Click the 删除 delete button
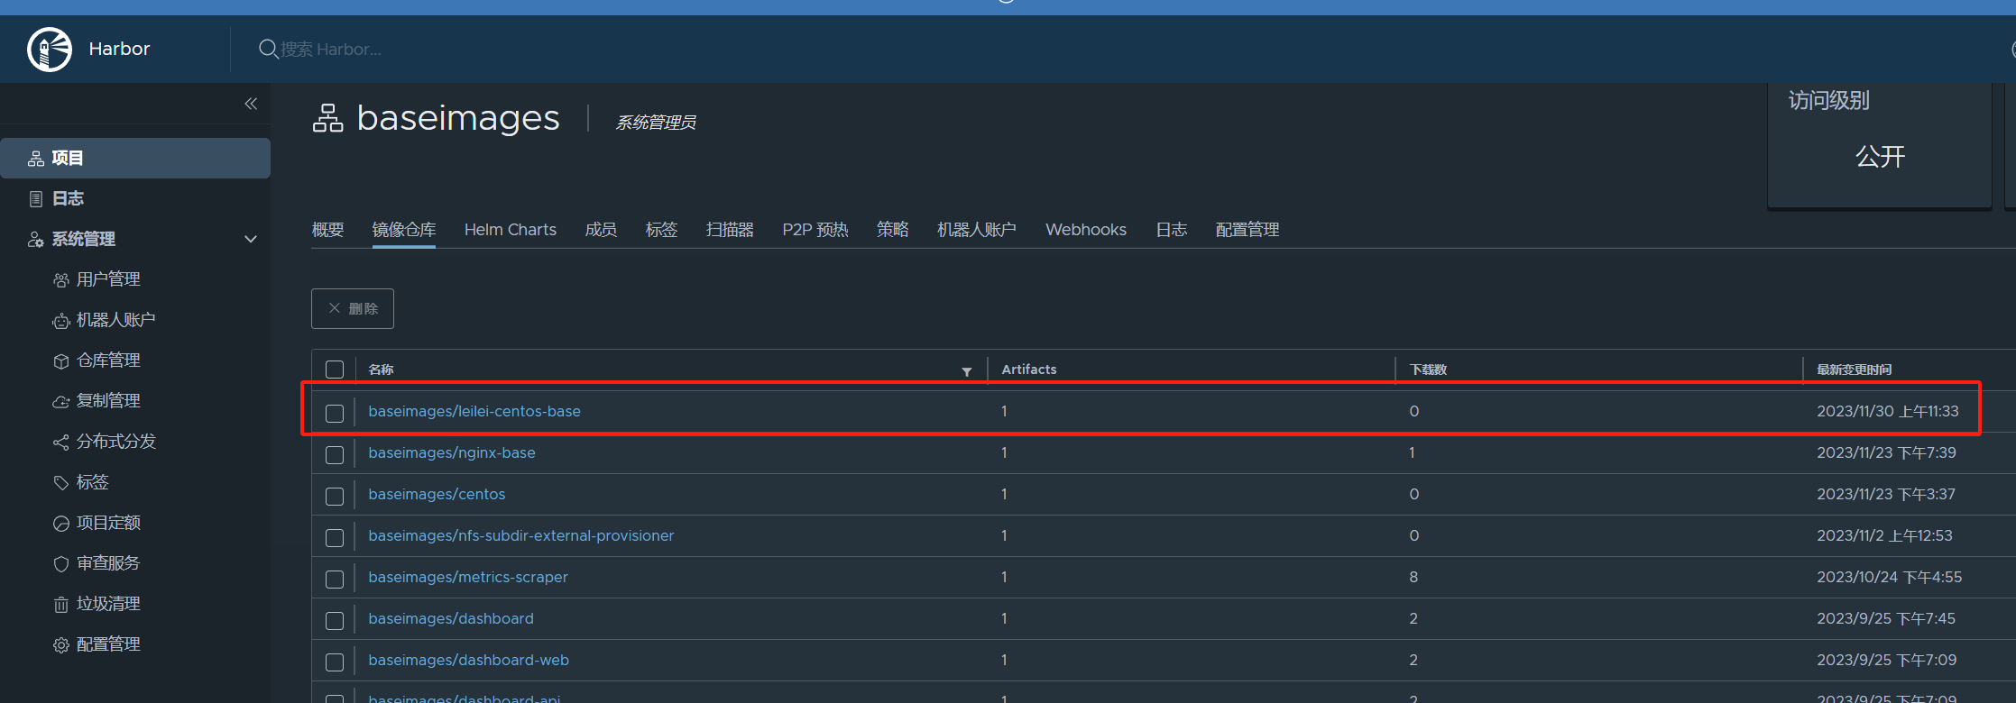Viewport: 2016px width, 703px height. (x=353, y=308)
